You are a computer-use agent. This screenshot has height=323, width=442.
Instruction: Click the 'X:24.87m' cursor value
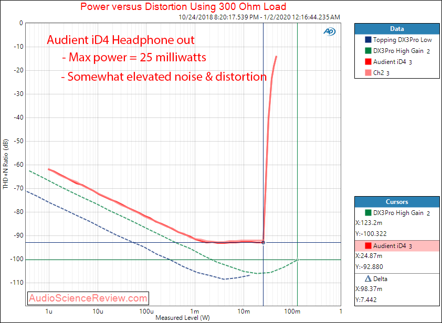369,256
